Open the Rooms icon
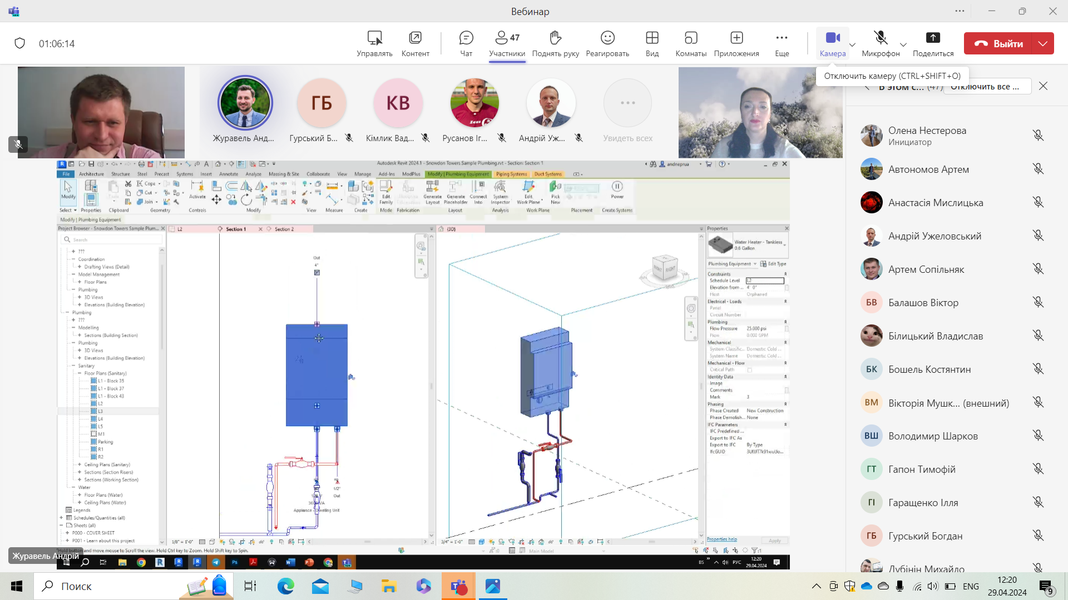Image resolution: width=1068 pixels, height=600 pixels. tap(691, 43)
